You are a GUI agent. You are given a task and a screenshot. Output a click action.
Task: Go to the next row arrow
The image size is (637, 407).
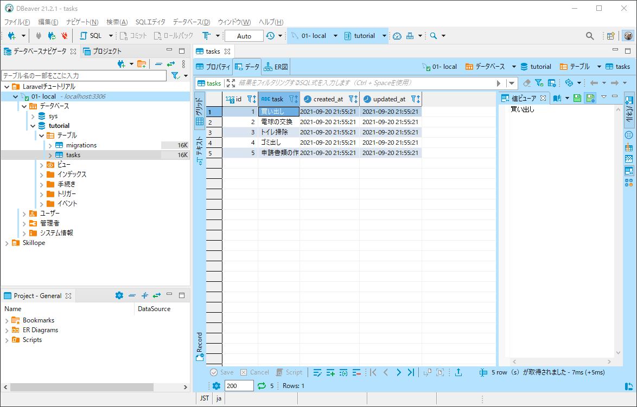(398, 372)
